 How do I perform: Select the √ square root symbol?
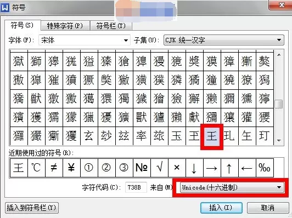159,168
